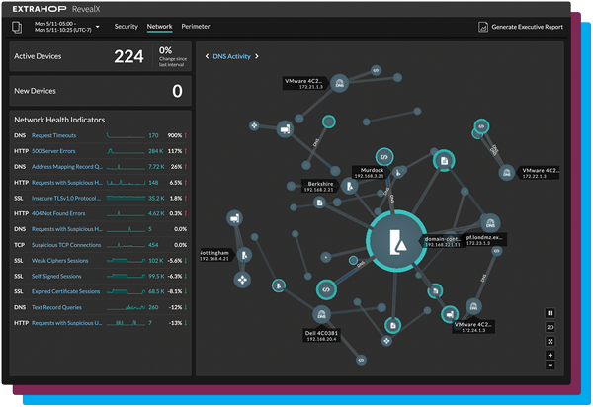This screenshot has width=593, height=407.
Task: Click the Request Timeouts sparkline chart
Action: [126, 135]
